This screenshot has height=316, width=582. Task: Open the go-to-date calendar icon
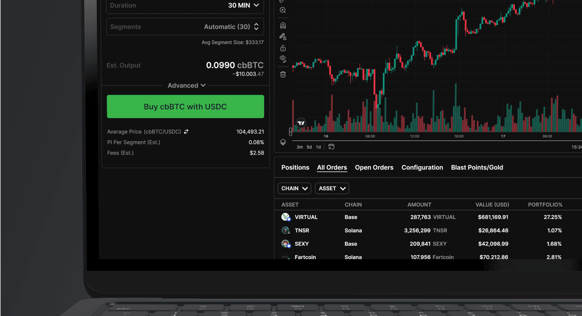[331, 147]
